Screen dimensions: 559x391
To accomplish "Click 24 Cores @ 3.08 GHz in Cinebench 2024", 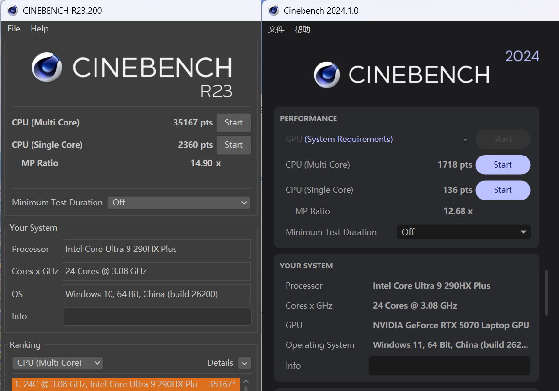I will click(415, 305).
